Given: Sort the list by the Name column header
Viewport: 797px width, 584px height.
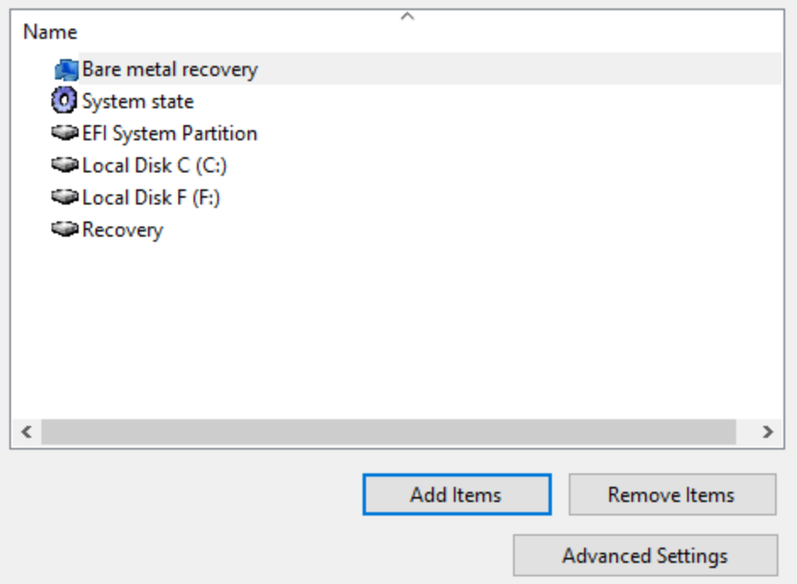Looking at the screenshot, I should (50, 32).
